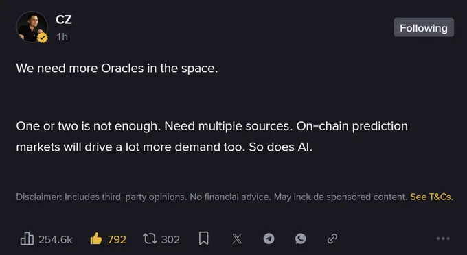Click the CZ username
Screen dimensions: 467x255
tap(63, 20)
